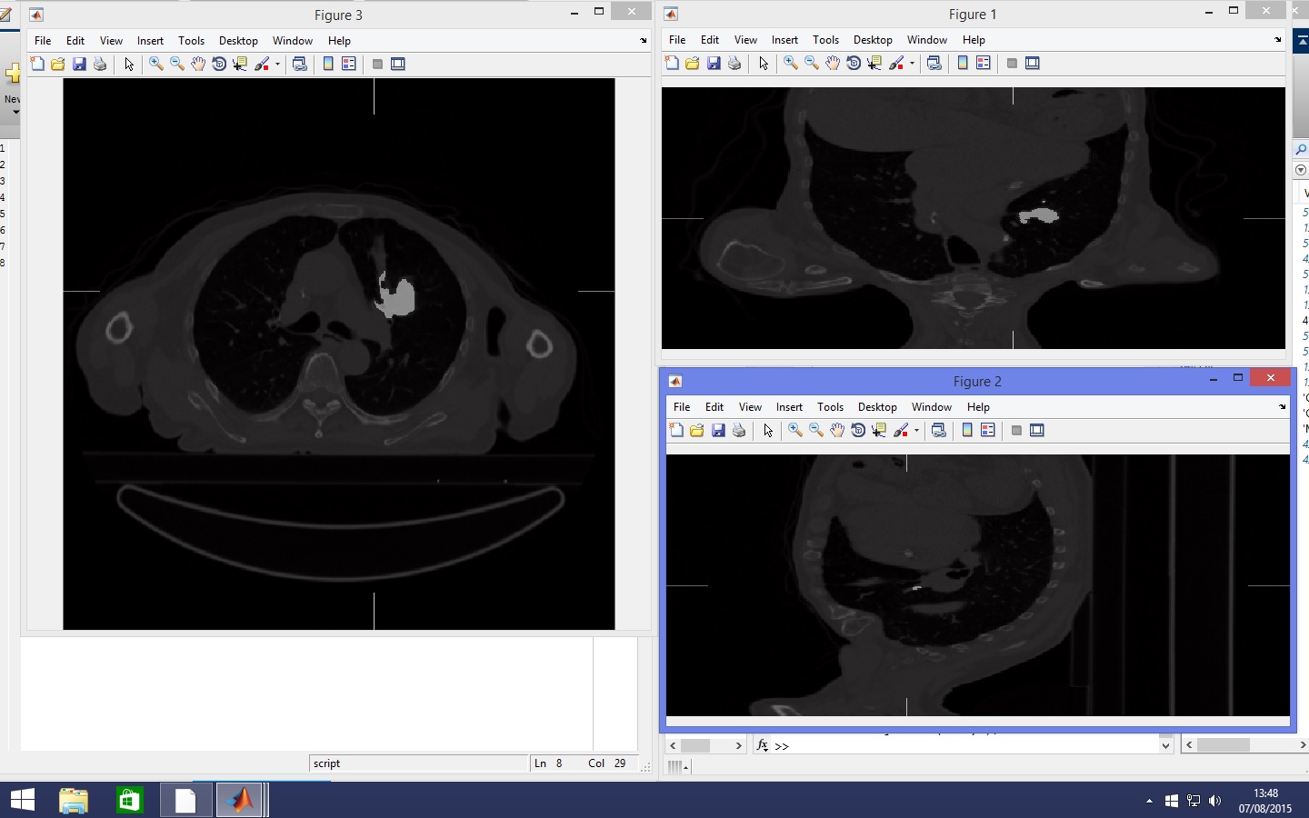Activate Zoom Out tool in Figure 1
The width and height of the screenshot is (1309, 818).
point(812,63)
